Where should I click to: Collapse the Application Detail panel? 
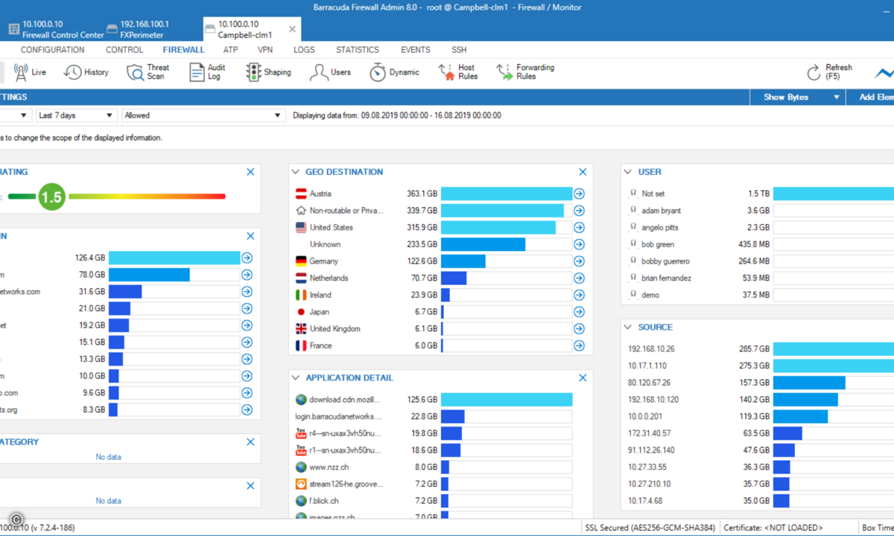pos(296,378)
